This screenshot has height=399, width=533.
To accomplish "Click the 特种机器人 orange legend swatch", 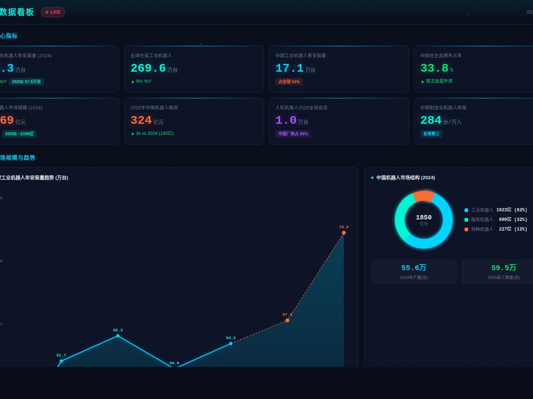I will (466, 229).
